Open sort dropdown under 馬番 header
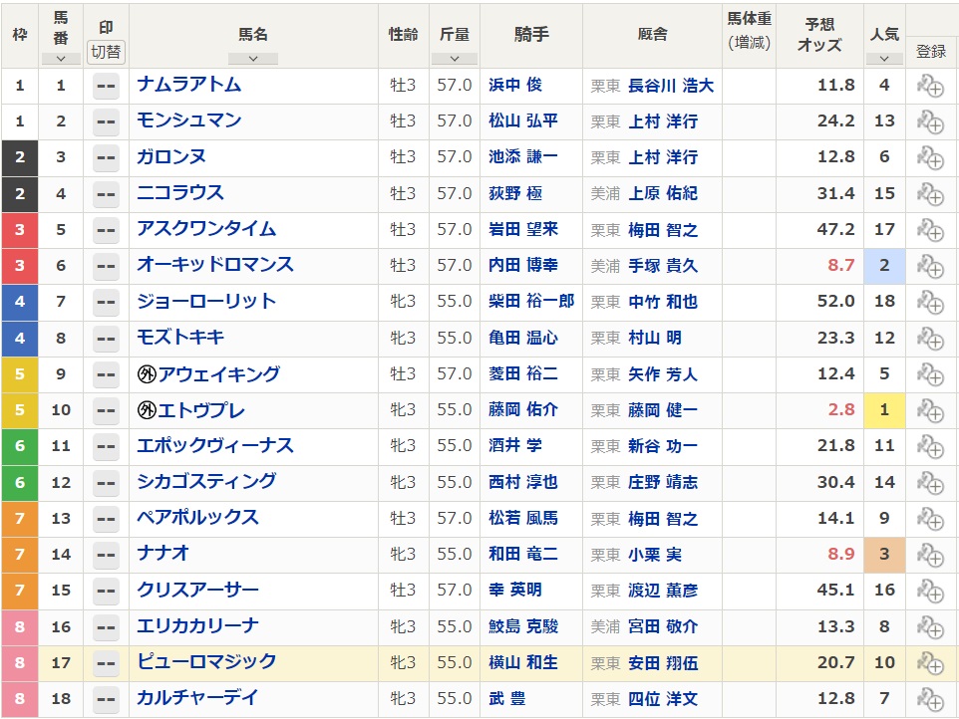Screen dimensions: 959x719 tap(61, 59)
